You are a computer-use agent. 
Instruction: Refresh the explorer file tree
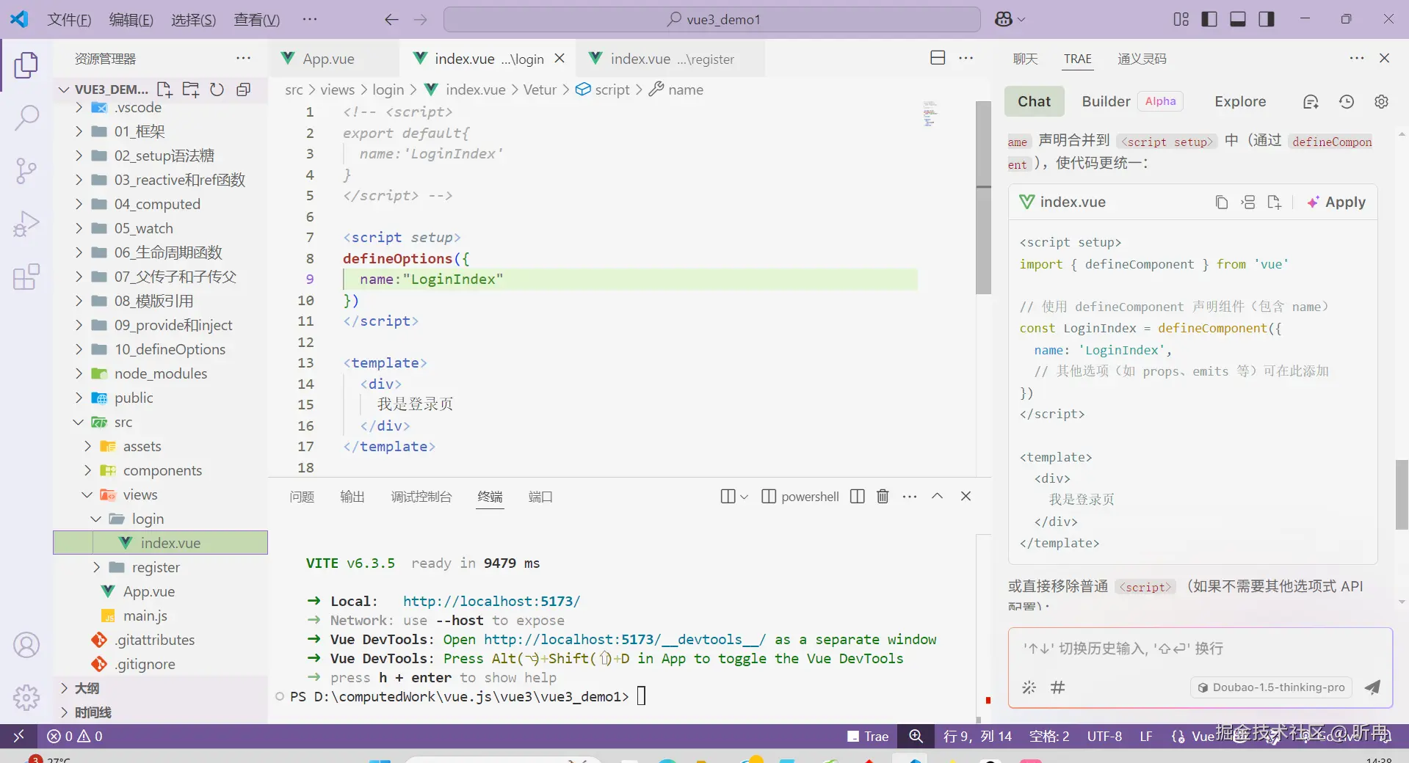click(217, 90)
